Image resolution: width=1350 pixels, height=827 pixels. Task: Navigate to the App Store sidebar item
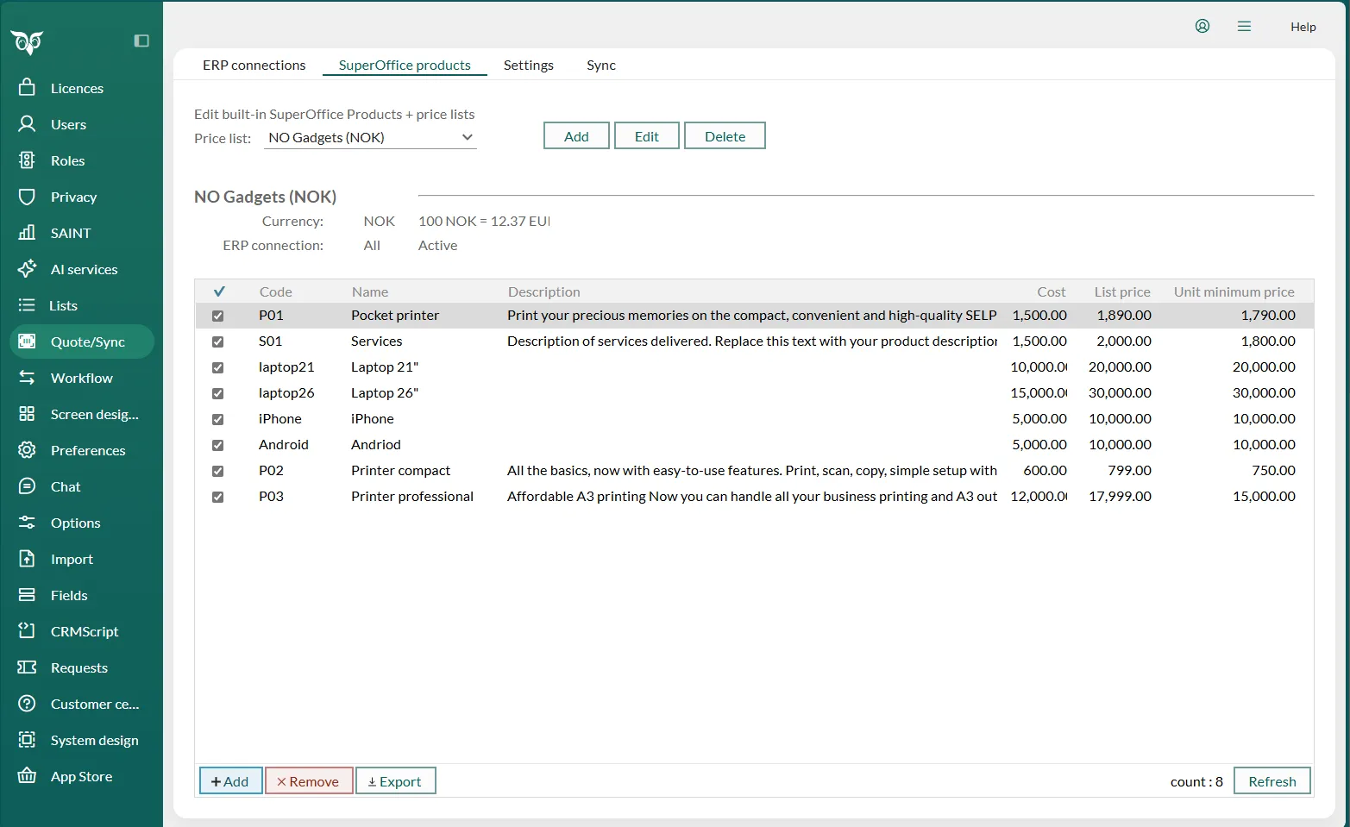(81, 776)
